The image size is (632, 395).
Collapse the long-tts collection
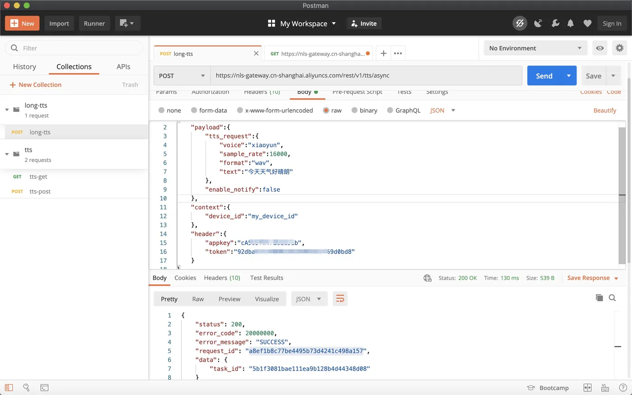coord(7,110)
